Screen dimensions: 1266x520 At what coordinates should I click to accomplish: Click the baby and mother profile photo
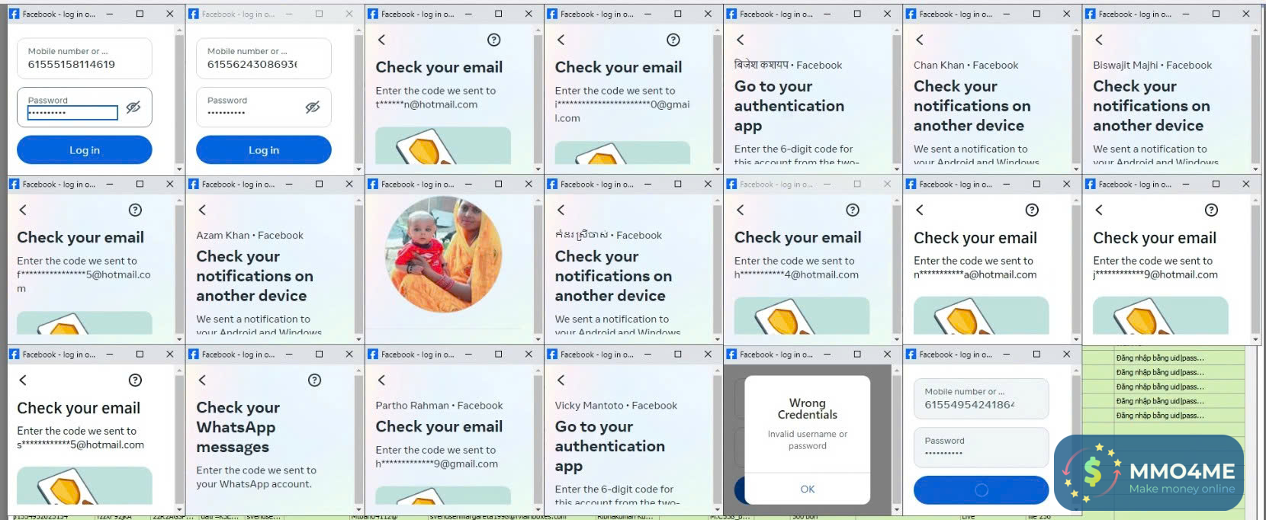[443, 254]
